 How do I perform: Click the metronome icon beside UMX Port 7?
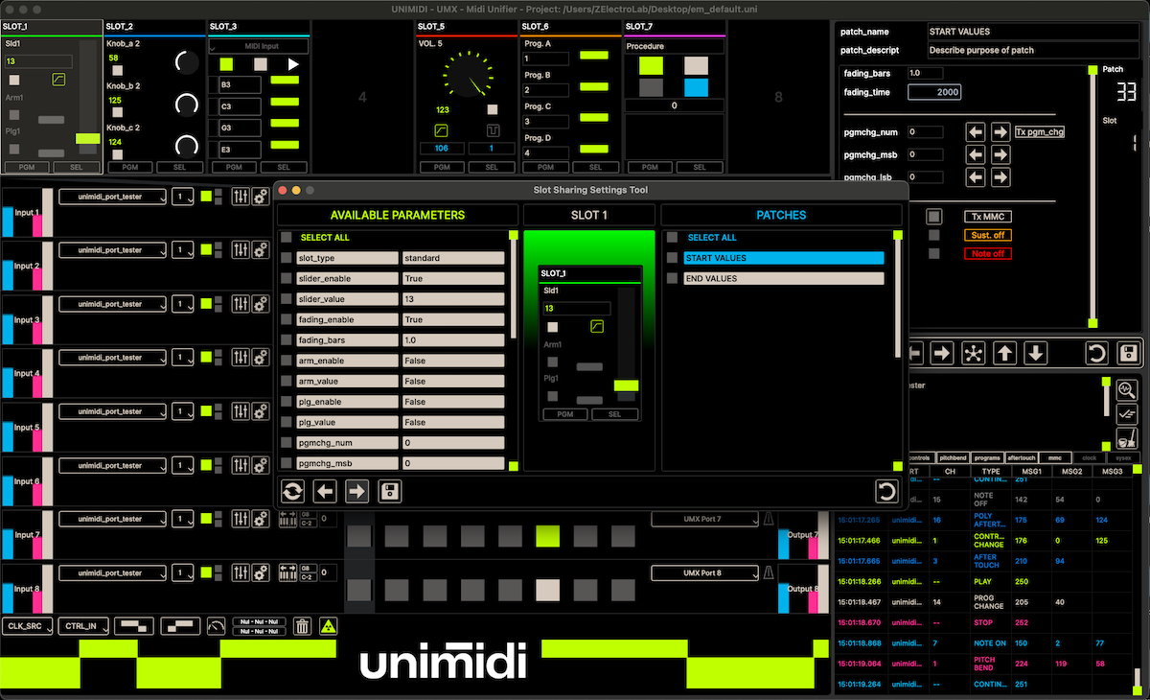pos(768,519)
